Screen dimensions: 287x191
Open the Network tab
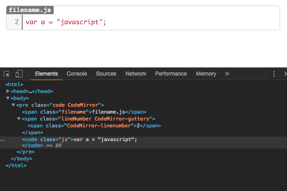(x=136, y=74)
